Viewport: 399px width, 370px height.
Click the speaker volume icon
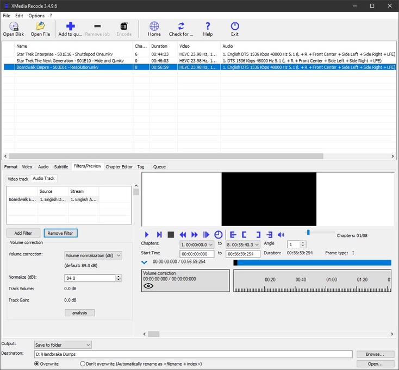coord(281,235)
